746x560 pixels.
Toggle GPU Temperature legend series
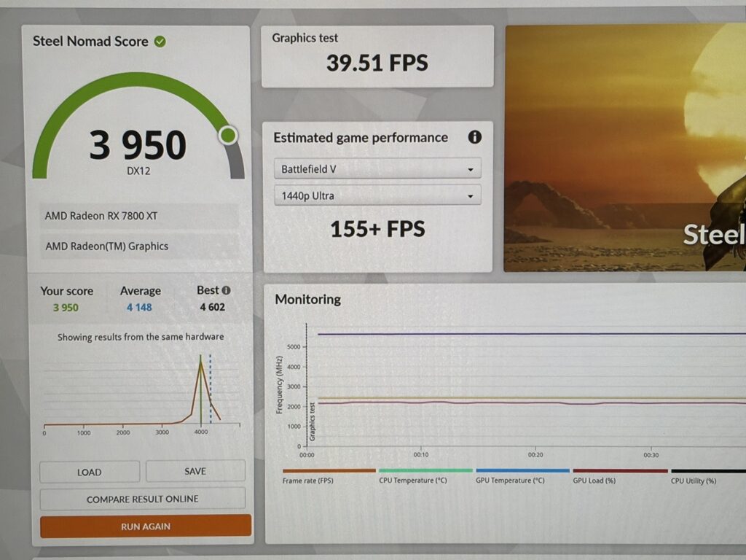pyautogui.click(x=510, y=480)
